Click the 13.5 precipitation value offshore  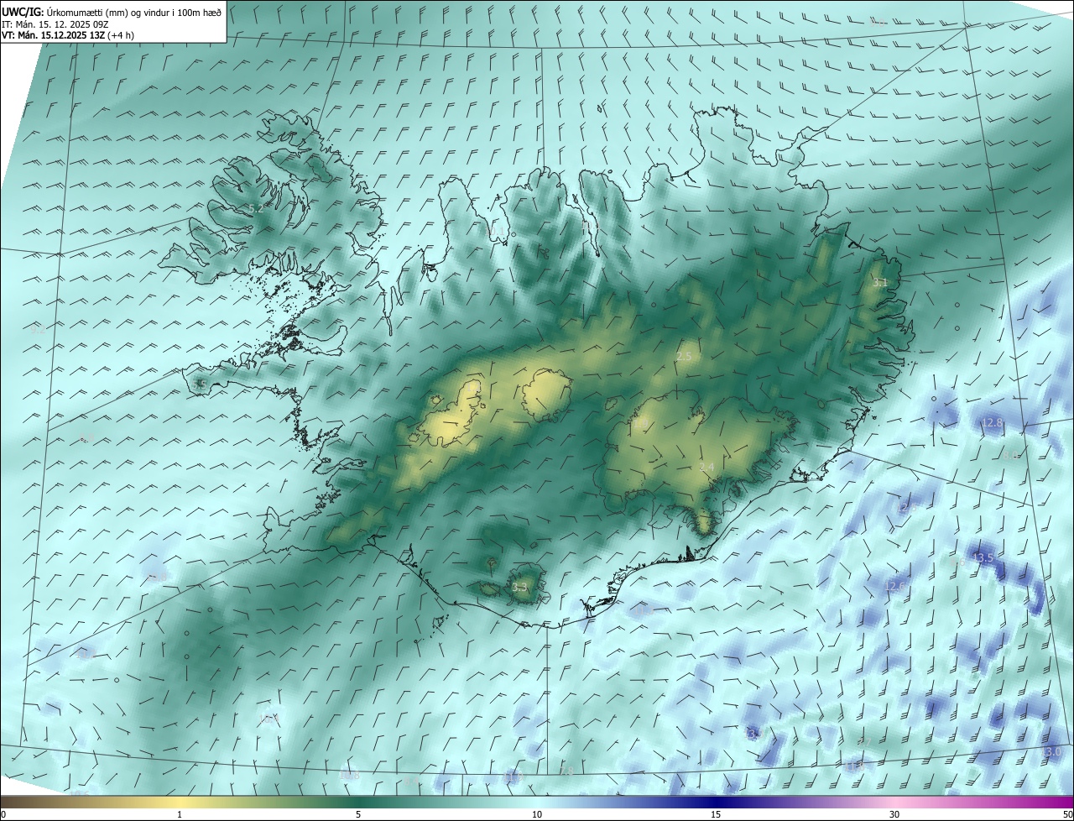click(x=983, y=557)
